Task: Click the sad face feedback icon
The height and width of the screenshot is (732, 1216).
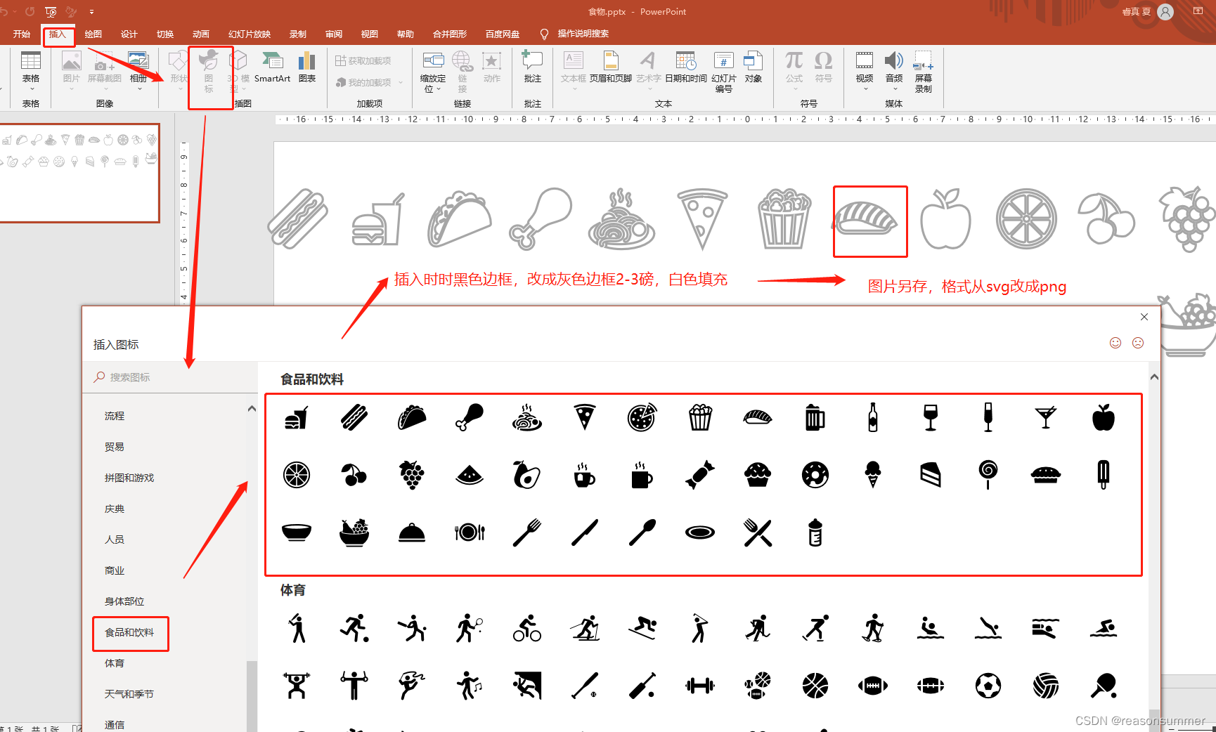Action: tap(1138, 343)
